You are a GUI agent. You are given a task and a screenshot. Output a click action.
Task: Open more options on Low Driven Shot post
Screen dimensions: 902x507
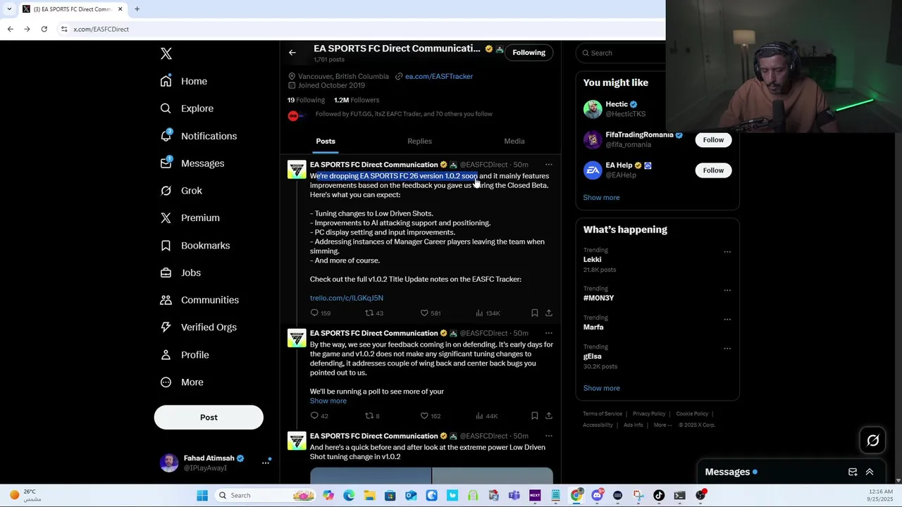[x=549, y=436]
